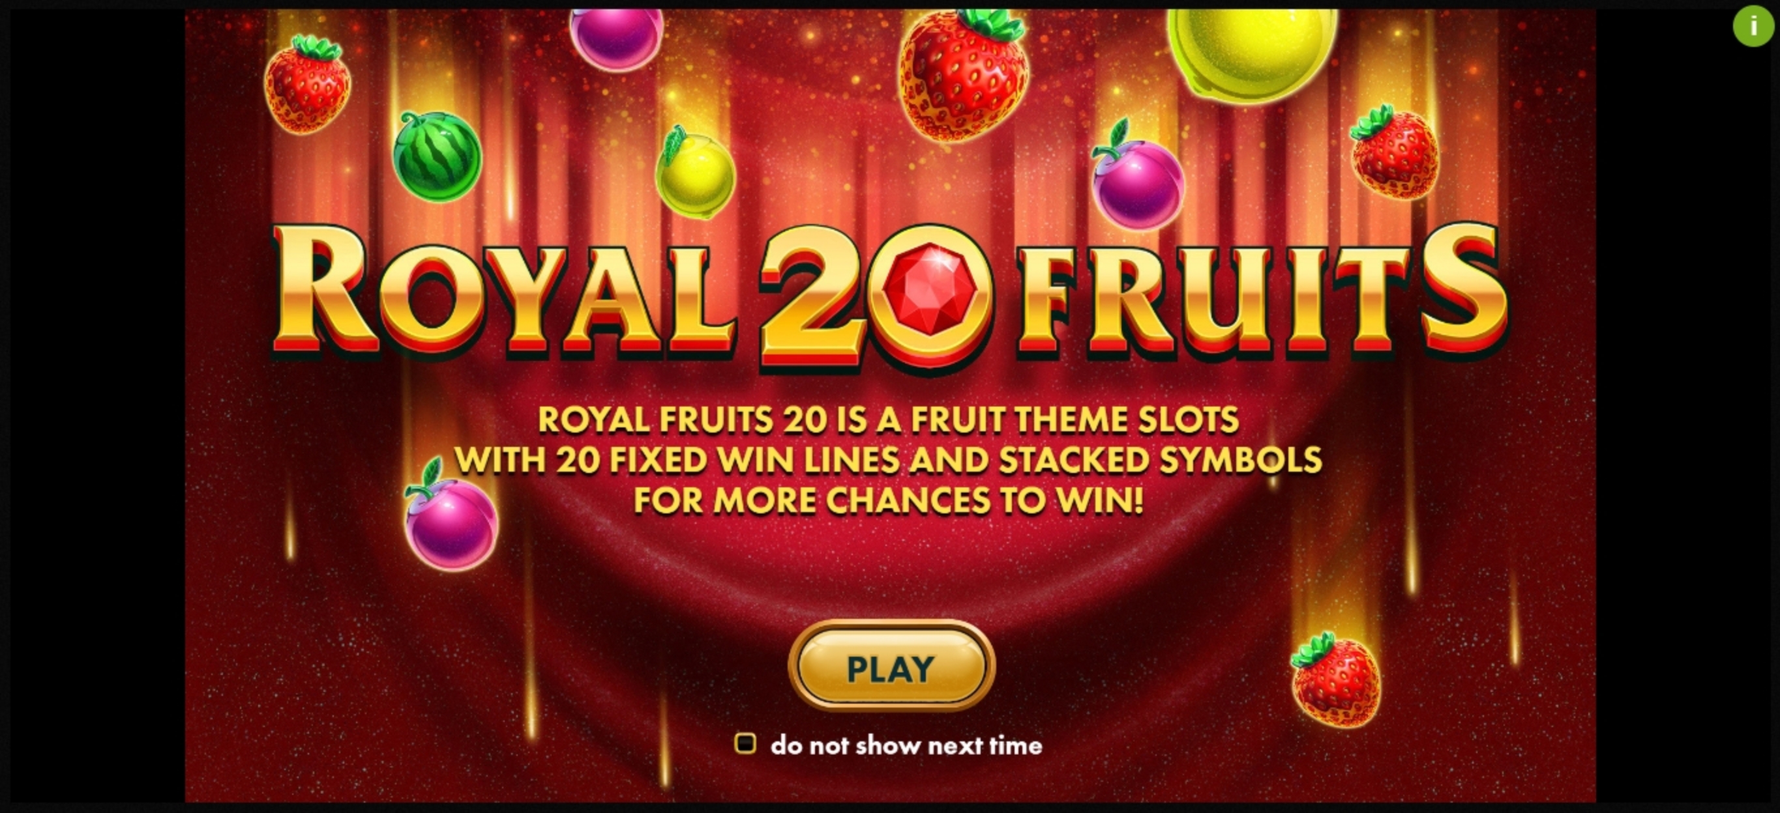Tick the do not show next time checkbox
Screen dimensions: 1780x813
[745, 743]
